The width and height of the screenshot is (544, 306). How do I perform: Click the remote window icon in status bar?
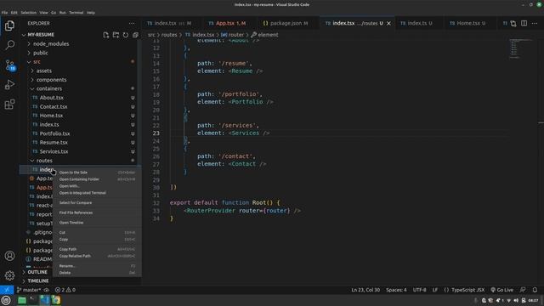pyautogui.click(x=7, y=290)
